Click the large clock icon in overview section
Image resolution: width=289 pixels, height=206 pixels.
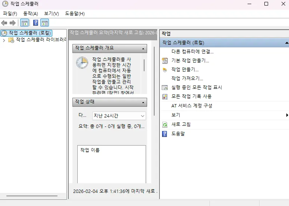point(82,63)
